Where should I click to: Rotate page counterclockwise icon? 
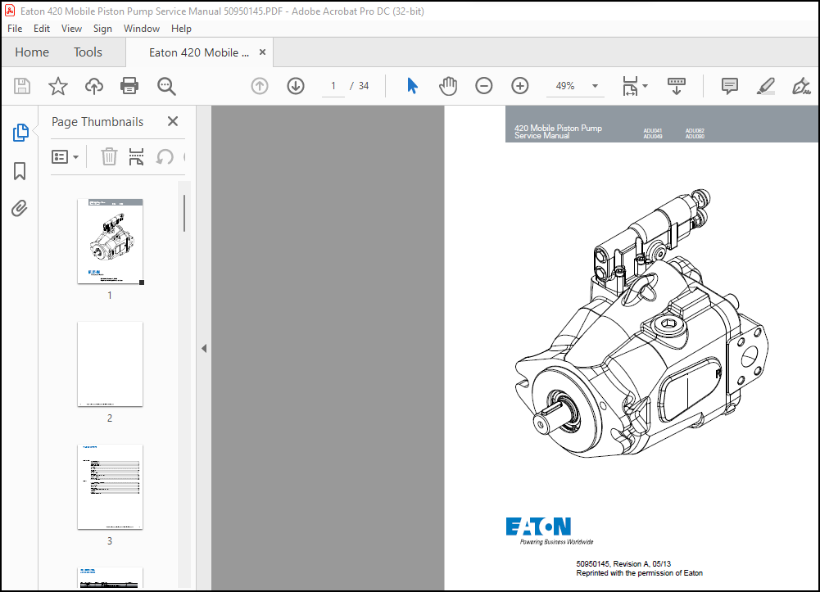(x=165, y=156)
